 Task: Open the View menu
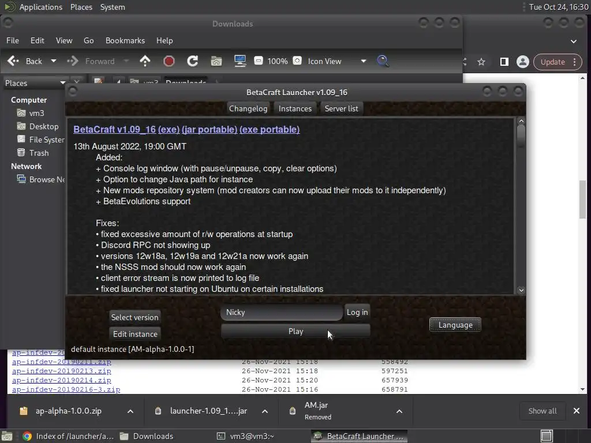coord(64,40)
